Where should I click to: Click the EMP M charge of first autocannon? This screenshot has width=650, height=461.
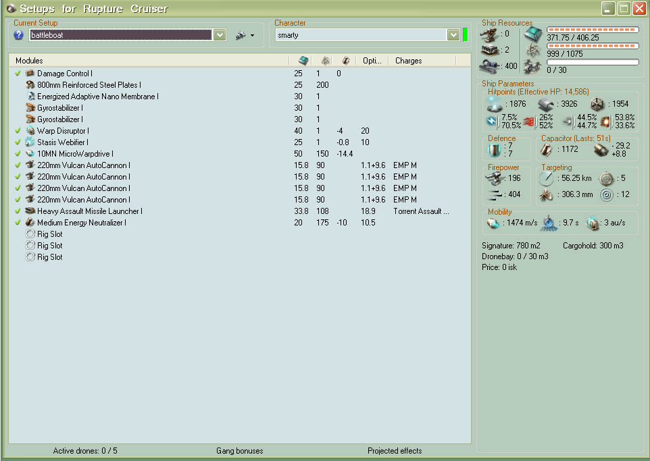pos(405,165)
